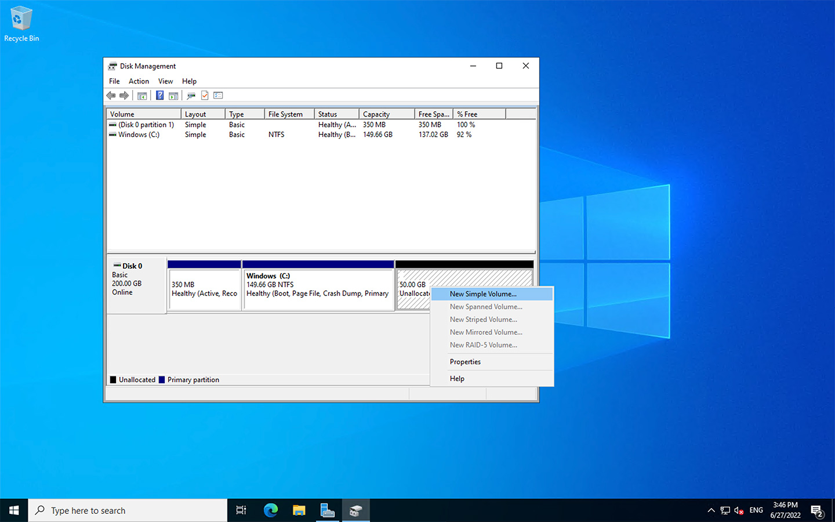The image size is (835, 522).
Task: Click the taskbar search box
Action: pos(128,510)
